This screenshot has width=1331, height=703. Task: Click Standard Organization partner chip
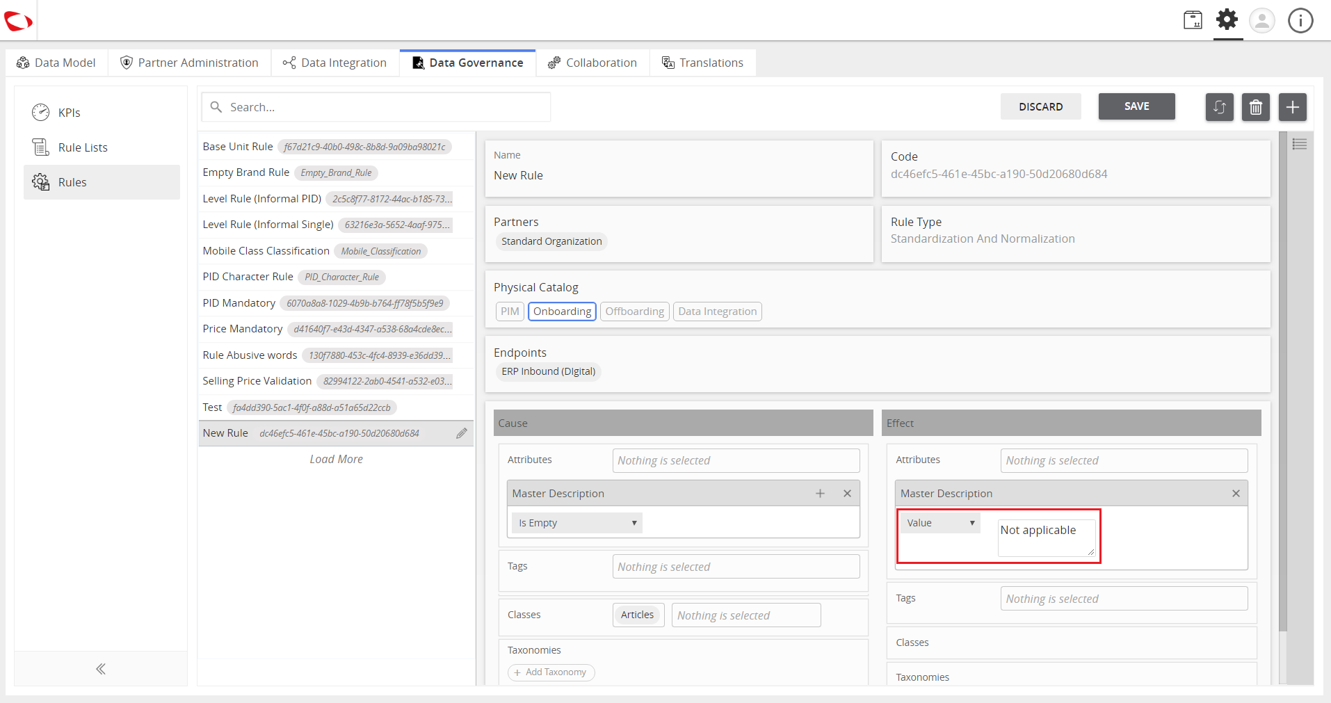(x=551, y=241)
